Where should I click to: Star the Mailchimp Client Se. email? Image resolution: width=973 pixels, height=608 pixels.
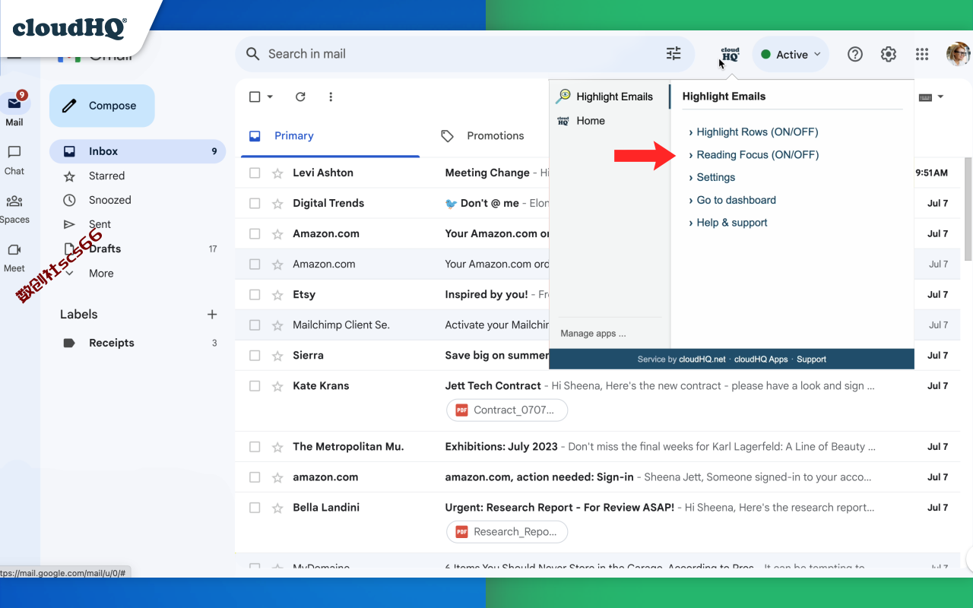(x=277, y=325)
